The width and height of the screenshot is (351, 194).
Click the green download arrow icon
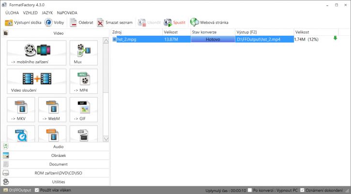click(x=335, y=38)
